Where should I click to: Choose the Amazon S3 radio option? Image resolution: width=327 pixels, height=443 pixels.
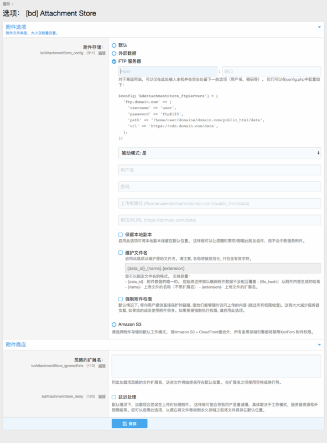click(114, 324)
